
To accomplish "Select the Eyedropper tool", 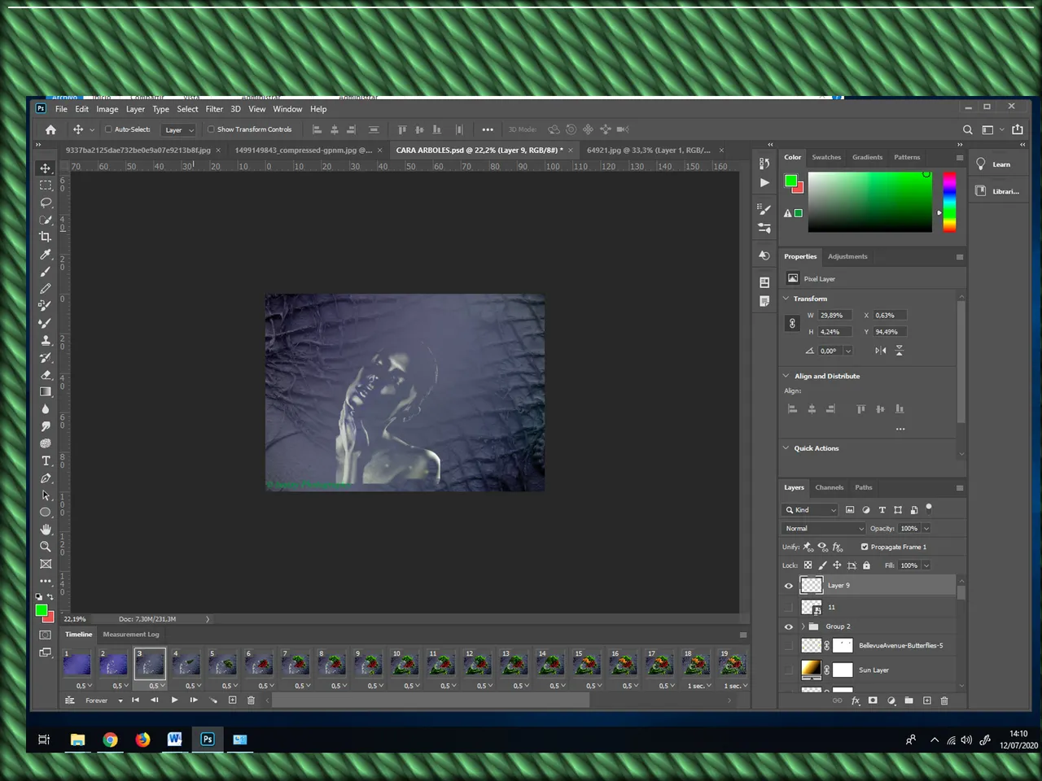I will click(x=46, y=254).
